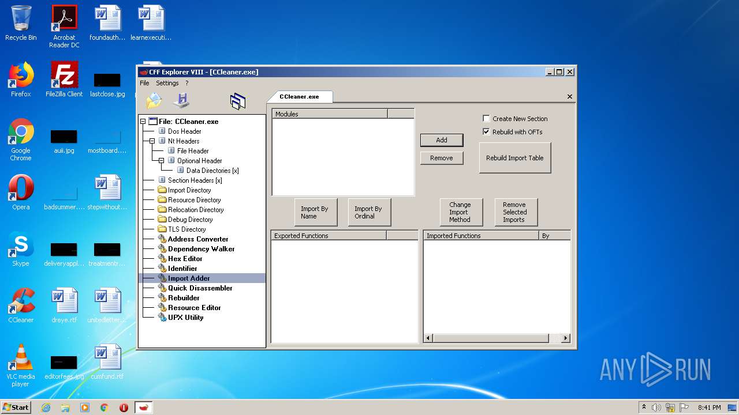Screen dimensions: 739x415
Task: Select Acrobat Reader DC desktop icon
Action: (64, 27)
